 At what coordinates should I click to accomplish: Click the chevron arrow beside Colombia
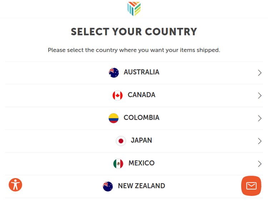tap(260, 119)
